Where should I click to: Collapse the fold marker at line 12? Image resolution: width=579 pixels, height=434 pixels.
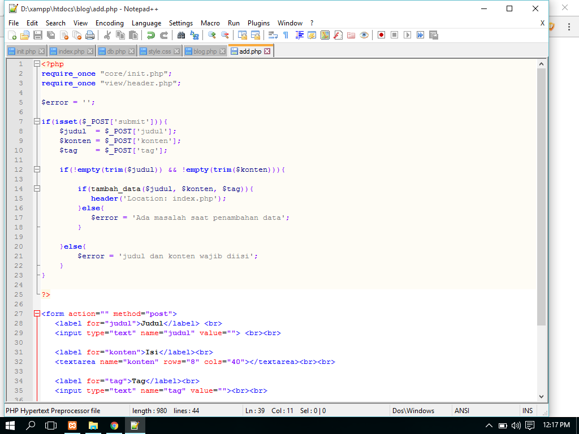tap(37, 170)
